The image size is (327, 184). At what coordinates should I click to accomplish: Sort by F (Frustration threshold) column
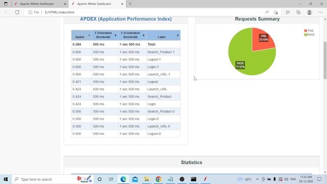132,35
